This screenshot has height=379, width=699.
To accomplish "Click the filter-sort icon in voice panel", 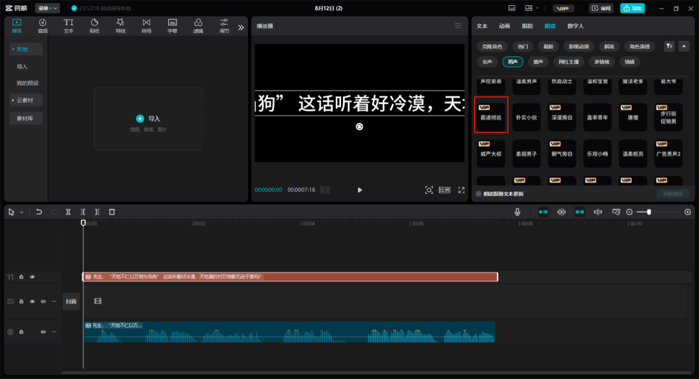I will click(669, 47).
